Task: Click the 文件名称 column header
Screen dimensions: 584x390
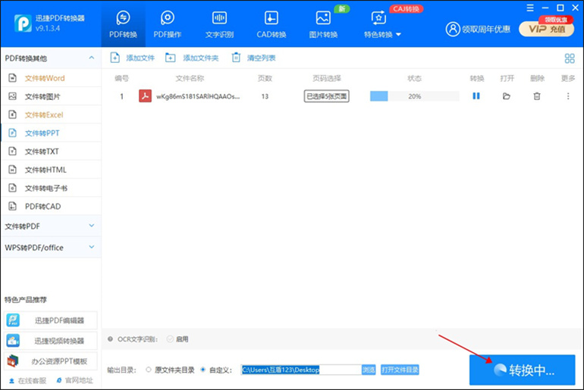Action: (x=190, y=79)
